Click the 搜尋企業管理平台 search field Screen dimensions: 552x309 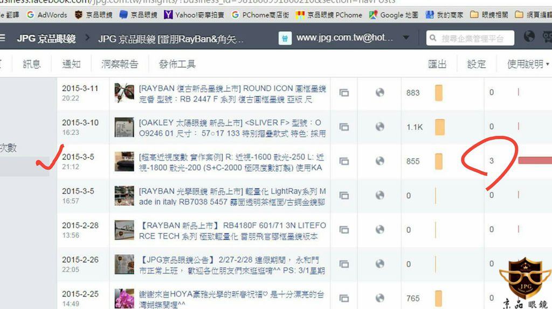pos(470,38)
